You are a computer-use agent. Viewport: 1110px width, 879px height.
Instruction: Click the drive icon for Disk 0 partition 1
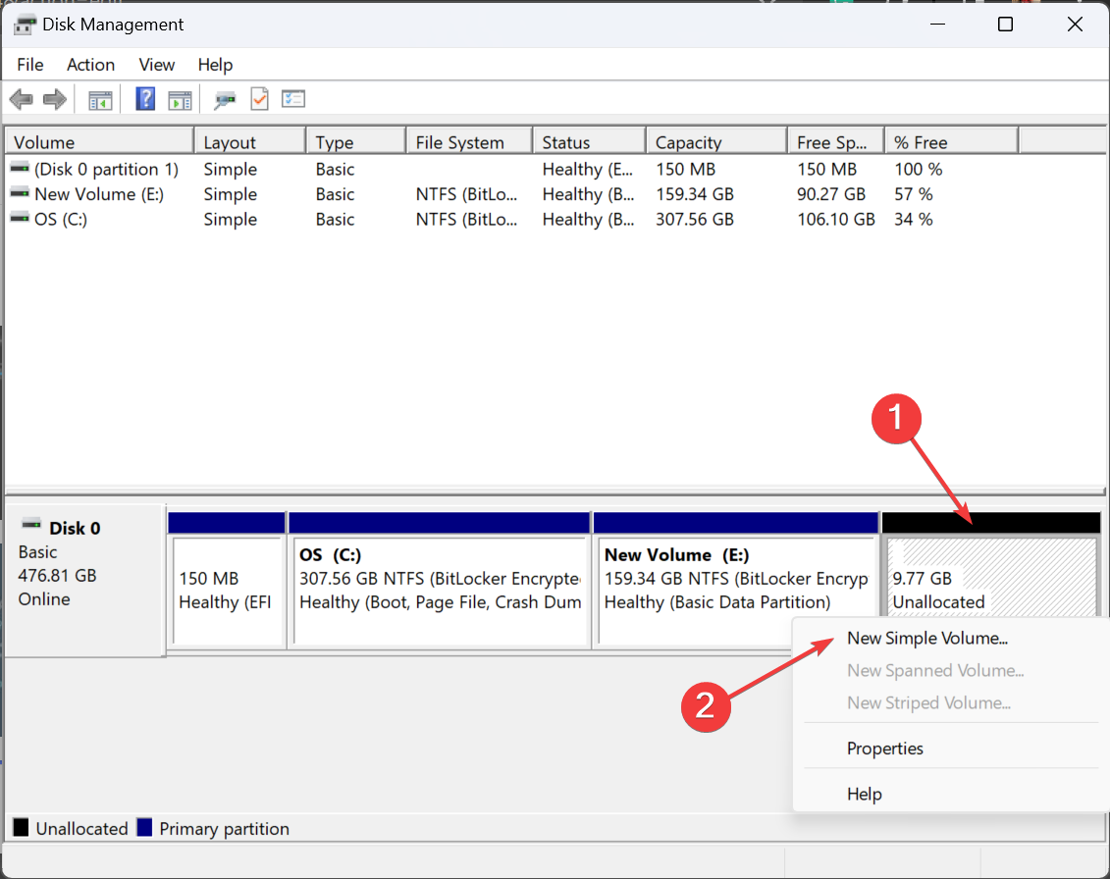click(20, 169)
